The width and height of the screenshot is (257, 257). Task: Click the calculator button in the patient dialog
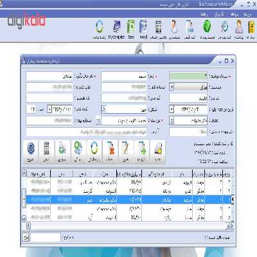click(46, 152)
